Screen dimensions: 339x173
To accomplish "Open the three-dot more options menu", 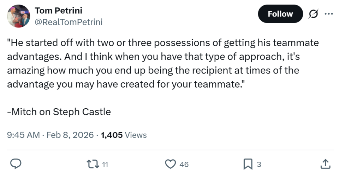I will pyautogui.click(x=328, y=14).
